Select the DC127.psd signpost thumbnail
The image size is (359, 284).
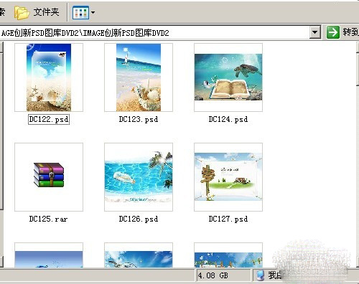[228, 177]
